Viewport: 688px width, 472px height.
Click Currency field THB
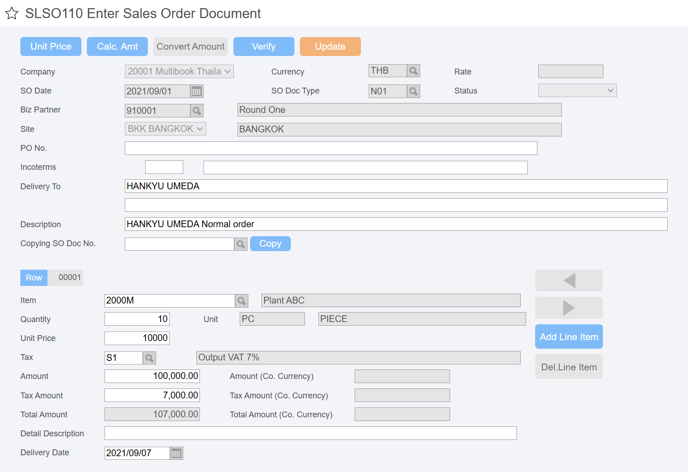coord(388,70)
